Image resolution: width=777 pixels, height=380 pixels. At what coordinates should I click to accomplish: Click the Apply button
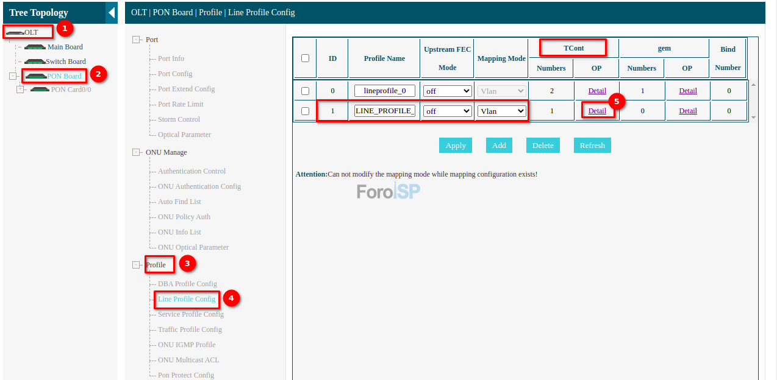tap(456, 146)
